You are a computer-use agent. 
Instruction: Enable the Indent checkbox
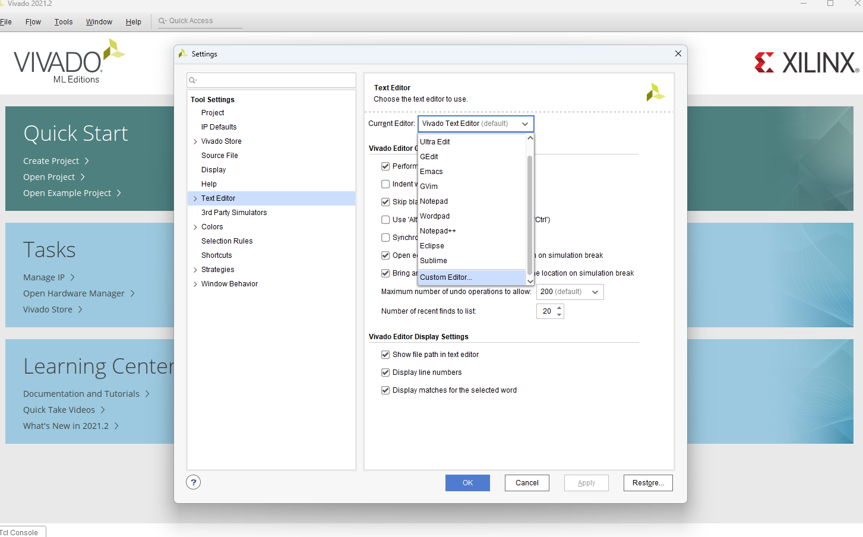click(385, 184)
